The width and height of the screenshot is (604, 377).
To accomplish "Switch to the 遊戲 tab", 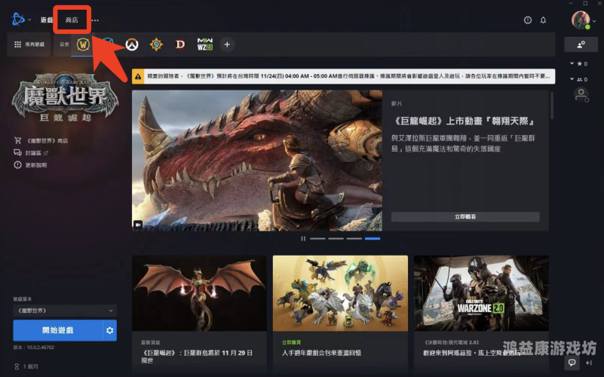I will pos(47,20).
